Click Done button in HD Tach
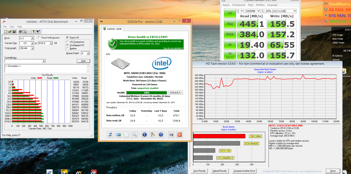Screen dimensions: 351x174 tap(333, 171)
